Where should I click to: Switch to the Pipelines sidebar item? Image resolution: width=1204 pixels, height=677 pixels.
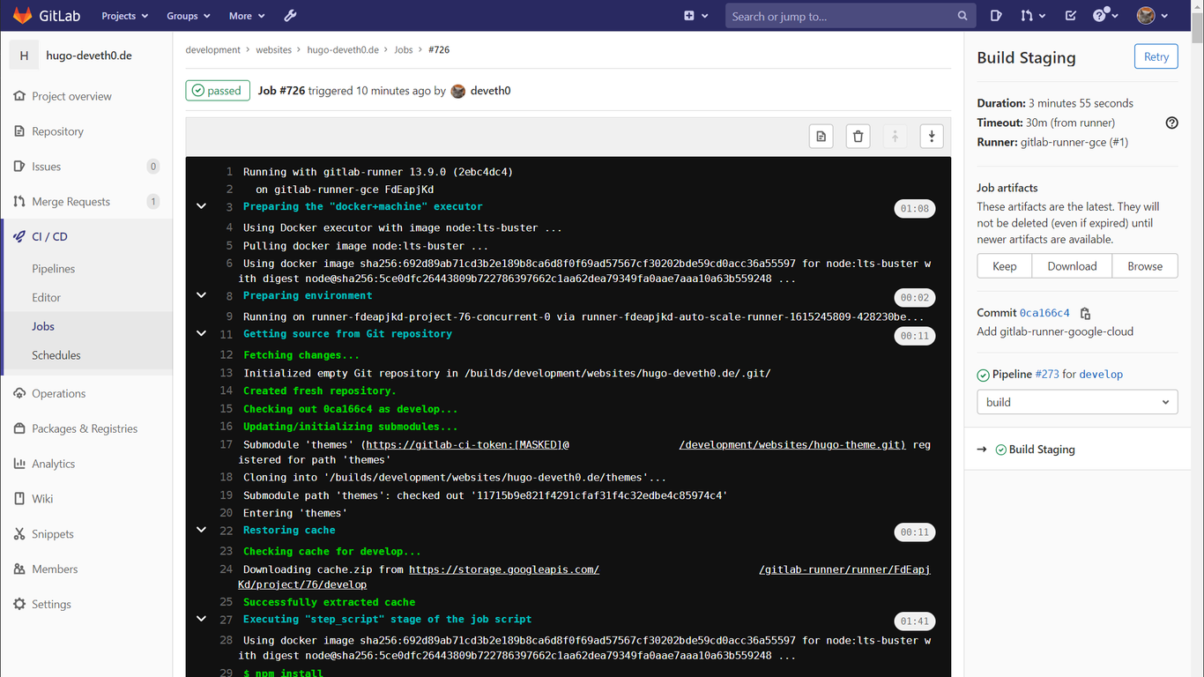55,269
